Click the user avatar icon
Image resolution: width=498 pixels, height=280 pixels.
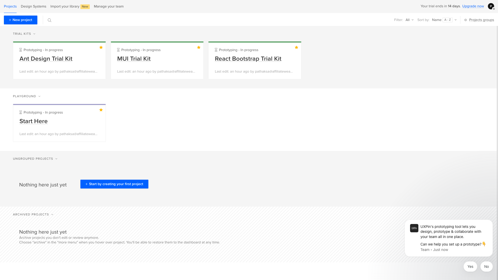click(x=491, y=6)
